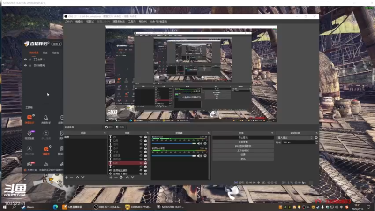375x211 pixels.
Task: Open Microsoft Edge from the taskbar
Action: (55, 207)
